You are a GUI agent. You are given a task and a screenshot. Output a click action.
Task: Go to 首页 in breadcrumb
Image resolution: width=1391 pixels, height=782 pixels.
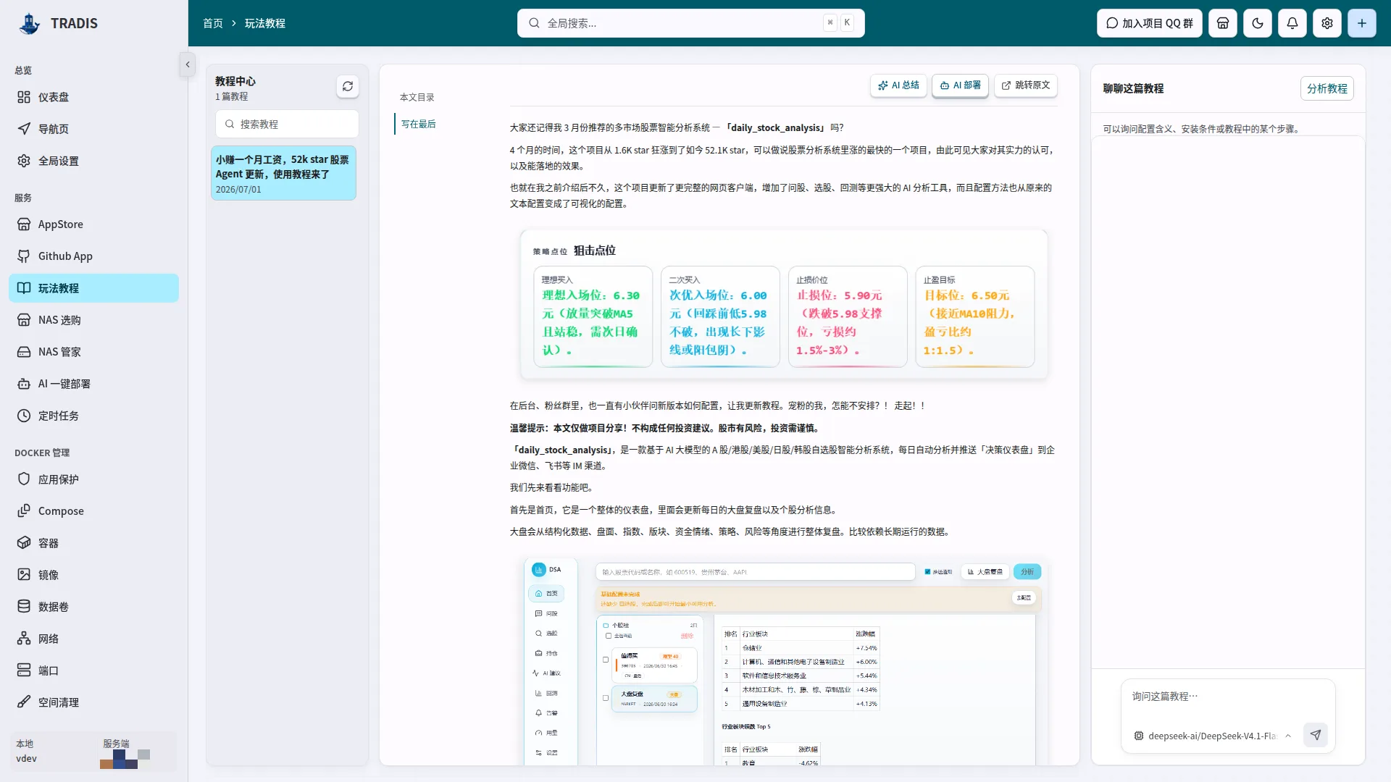[213, 23]
